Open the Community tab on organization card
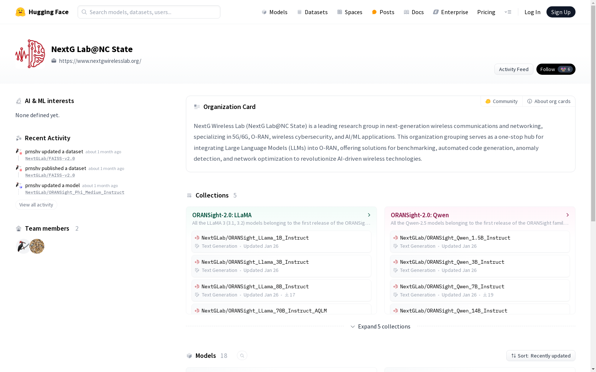Screen dimensions: 596x372 coord(501,101)
